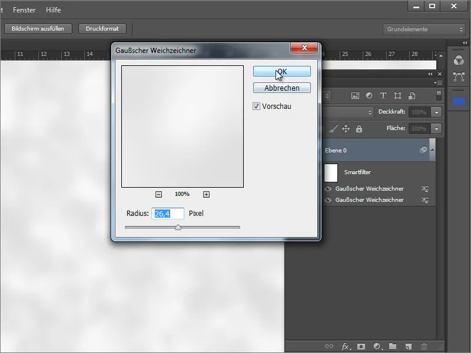Click the Smartfilter label
Image resolution: width=471 pixels, height=353 pixels.
pyautogui.click(x=357, y=172)
